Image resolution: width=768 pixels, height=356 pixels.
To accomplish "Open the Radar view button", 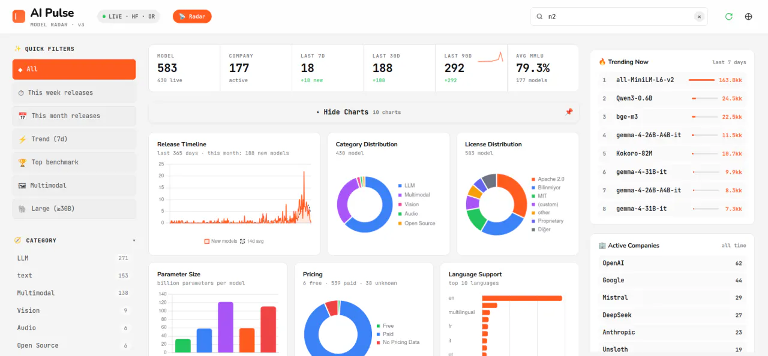I will (192, 17).
